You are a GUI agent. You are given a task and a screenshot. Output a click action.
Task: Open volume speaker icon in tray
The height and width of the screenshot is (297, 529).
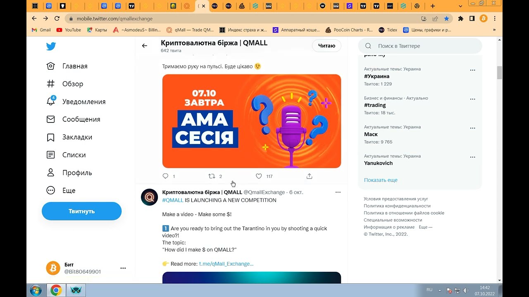pyautogui.click(x=467, y=290)
